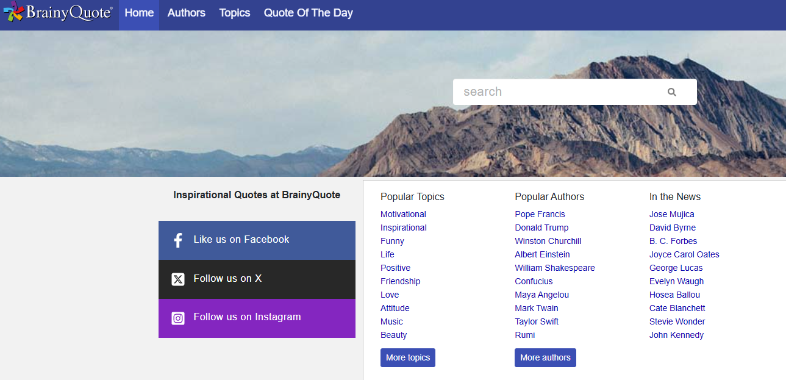Click the X logo icon
This screenshot has width=786, height=380.
coord(178,279)
